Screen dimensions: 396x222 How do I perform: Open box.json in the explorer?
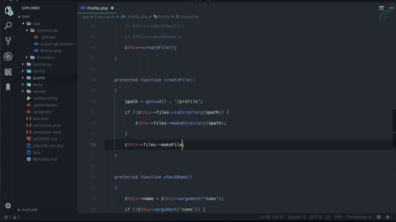tap(41, 118)
